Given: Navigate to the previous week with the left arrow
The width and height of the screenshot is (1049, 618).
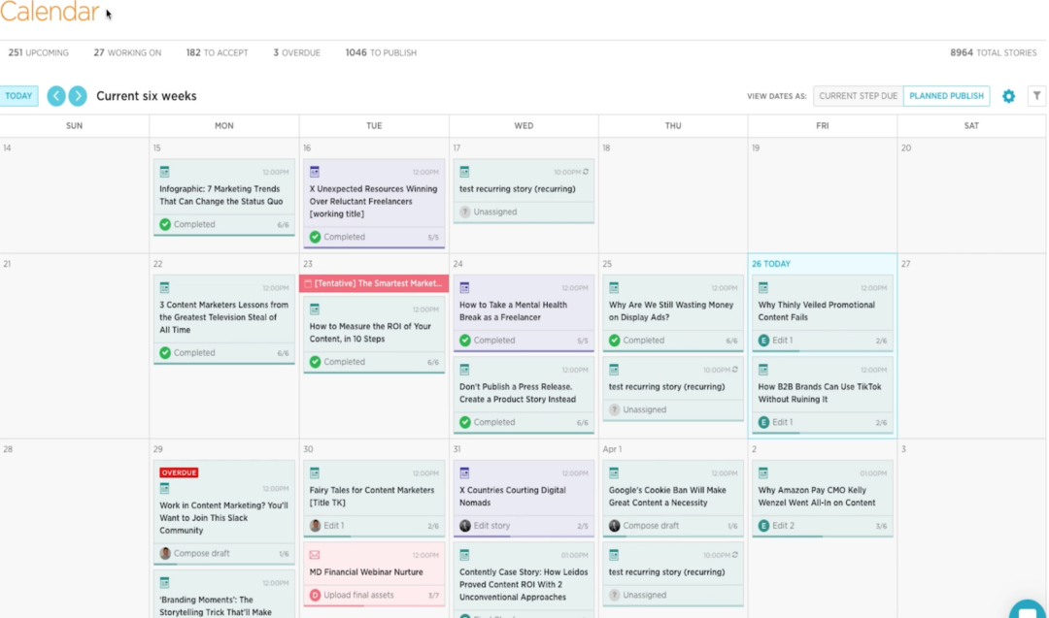Looking at the screenshot, I should (x=56, y=95).
